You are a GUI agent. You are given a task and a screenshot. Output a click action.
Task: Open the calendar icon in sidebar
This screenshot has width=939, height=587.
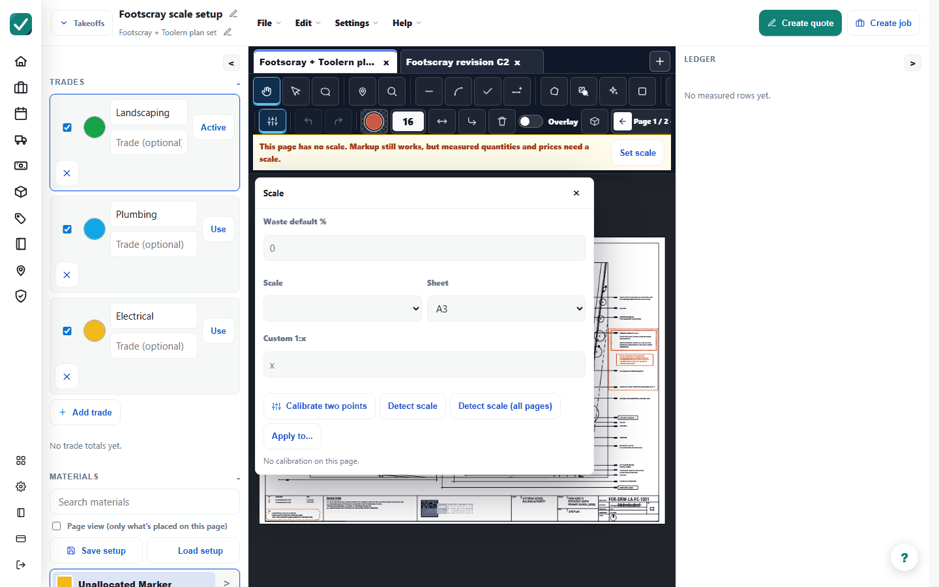pyautogui.click(x=21, y=113)
